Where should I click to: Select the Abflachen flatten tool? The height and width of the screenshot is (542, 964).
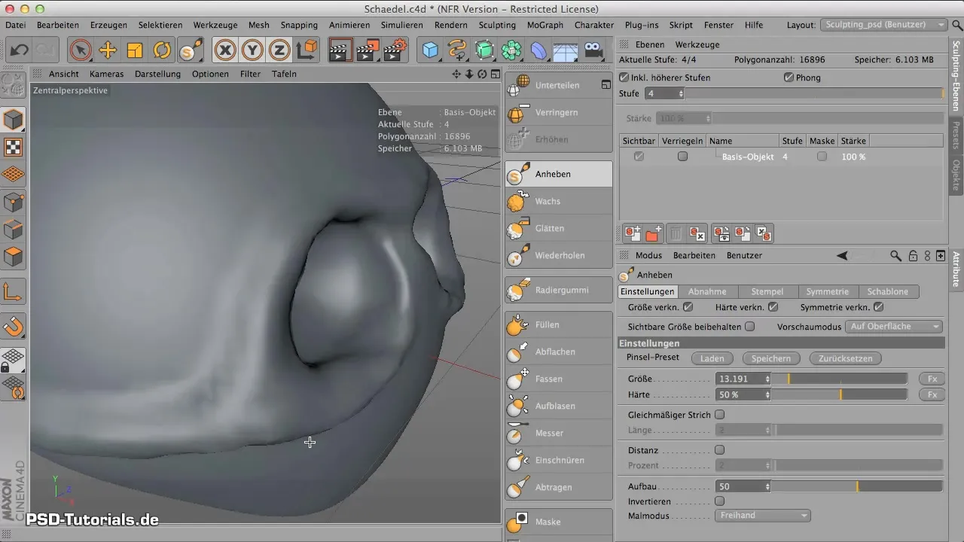click(x=559, y=352)
